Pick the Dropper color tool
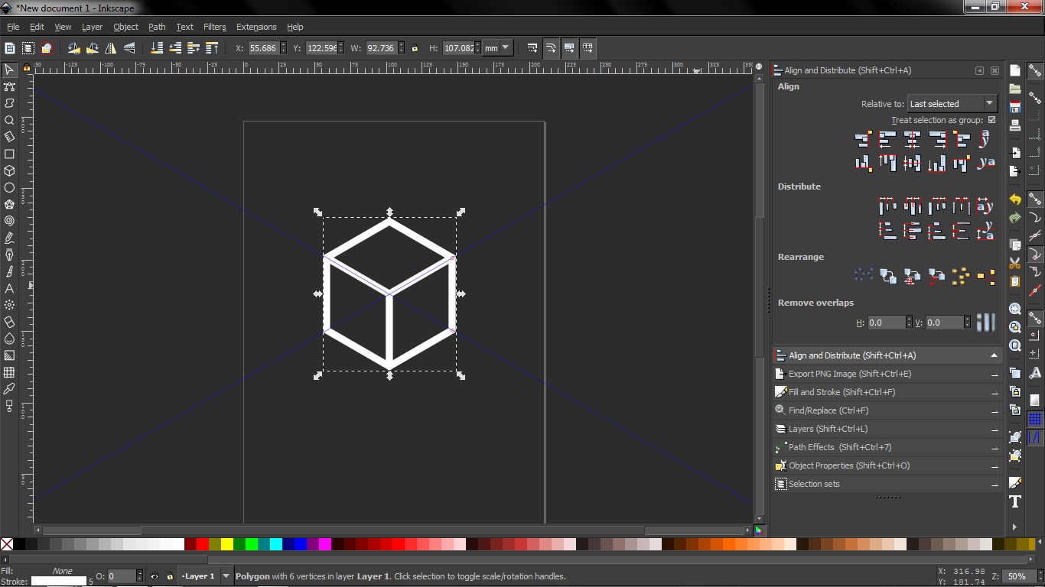This screenshot has height=587, width=1045. coord(9,389)
